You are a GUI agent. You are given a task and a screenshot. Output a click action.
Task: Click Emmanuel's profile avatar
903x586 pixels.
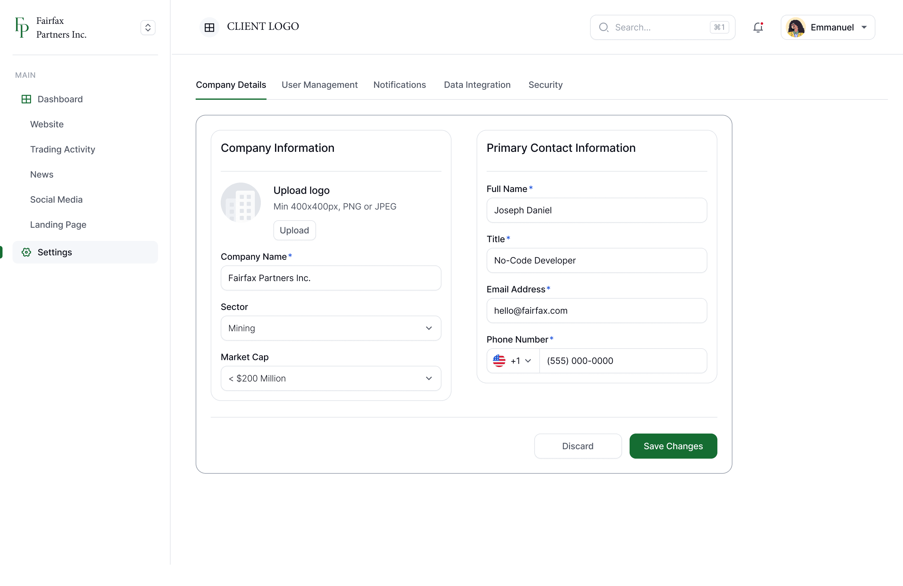click(796, 27)
